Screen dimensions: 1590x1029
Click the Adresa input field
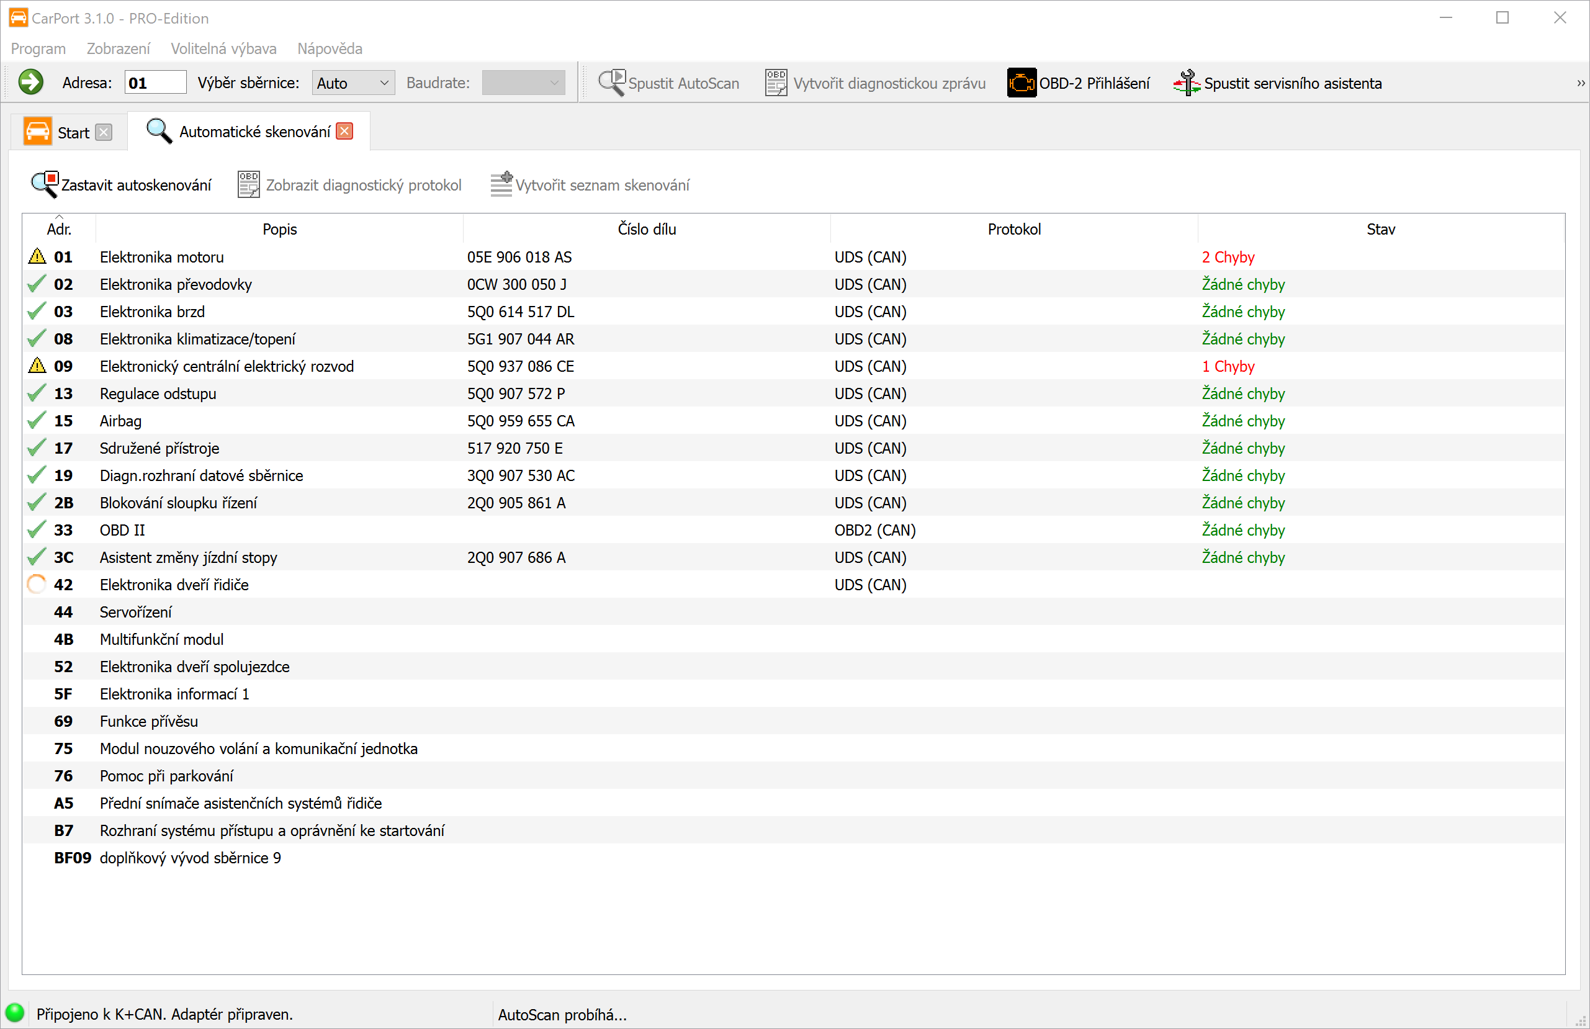155,83
